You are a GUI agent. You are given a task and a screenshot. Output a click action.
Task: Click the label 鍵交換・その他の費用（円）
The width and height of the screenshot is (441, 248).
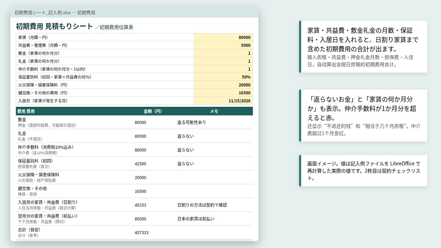click(43, 93)
